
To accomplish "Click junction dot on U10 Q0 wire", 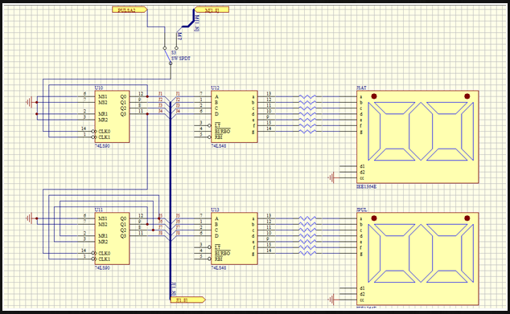I will (x=147, y=96).
